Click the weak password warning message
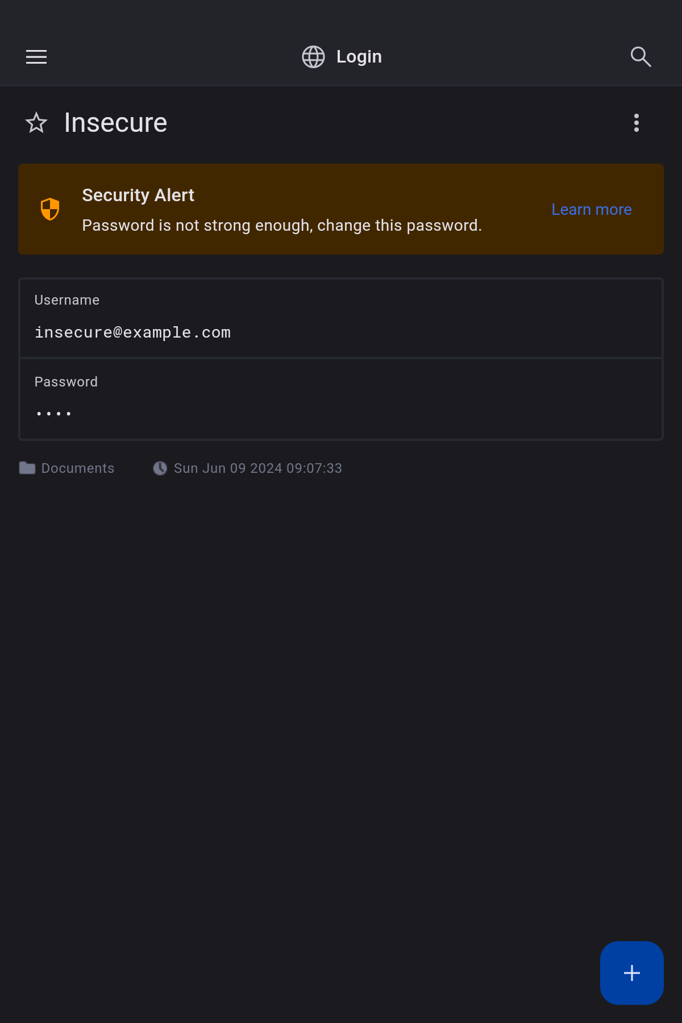682x1023 pixels. (282, 226)
